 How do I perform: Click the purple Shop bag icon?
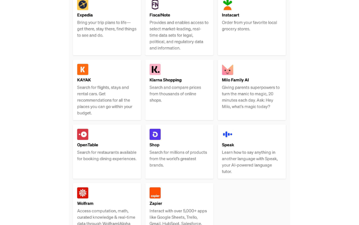(155, 135)
